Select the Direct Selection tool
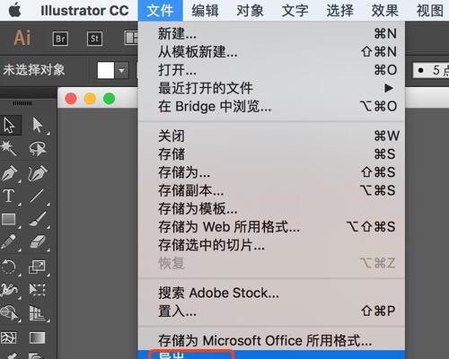The image size is (449, 359). pos(38,125)
